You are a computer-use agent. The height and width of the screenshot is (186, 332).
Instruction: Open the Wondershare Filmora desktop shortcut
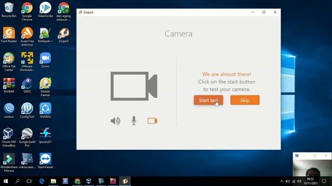tap(9, 163)
